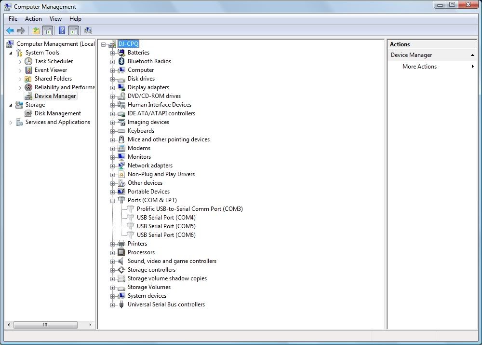The image size is (482, 345).
Task: Click the Processors chip icon
Action: pyautogui.click(x=121, y=252)
